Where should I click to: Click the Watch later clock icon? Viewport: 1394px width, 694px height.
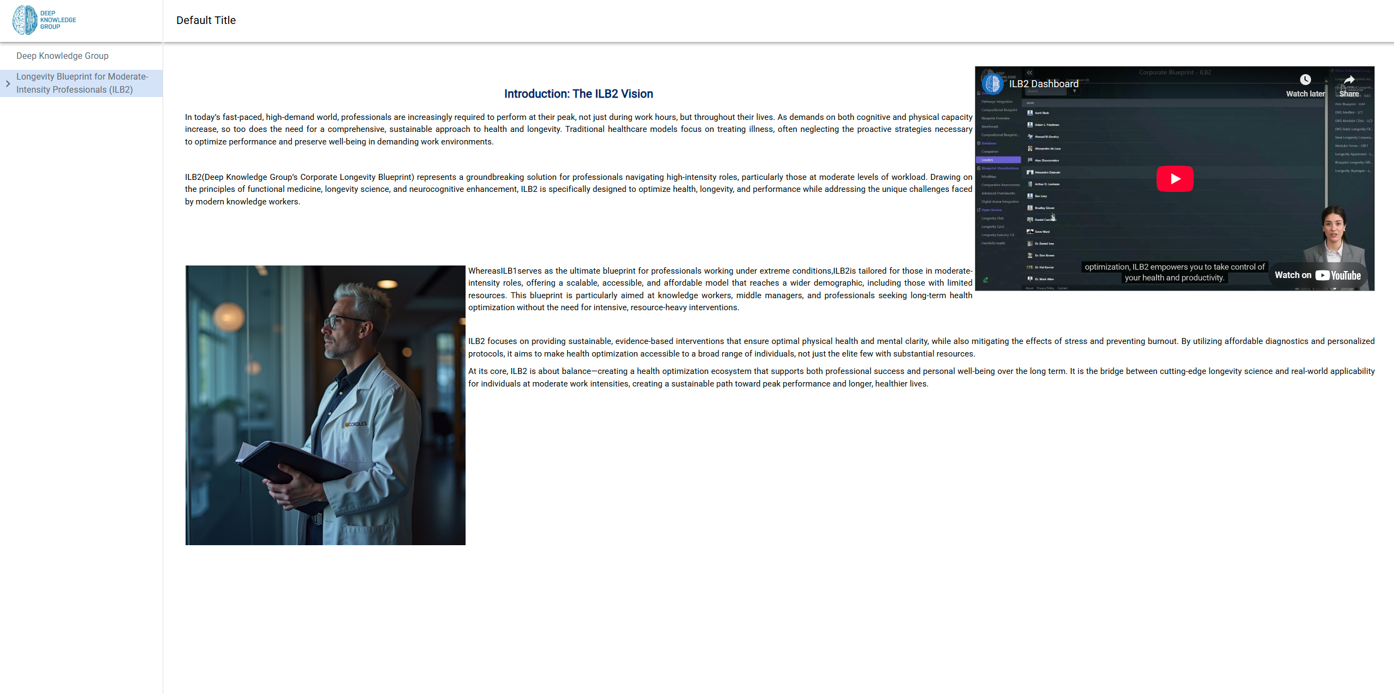1305,80
